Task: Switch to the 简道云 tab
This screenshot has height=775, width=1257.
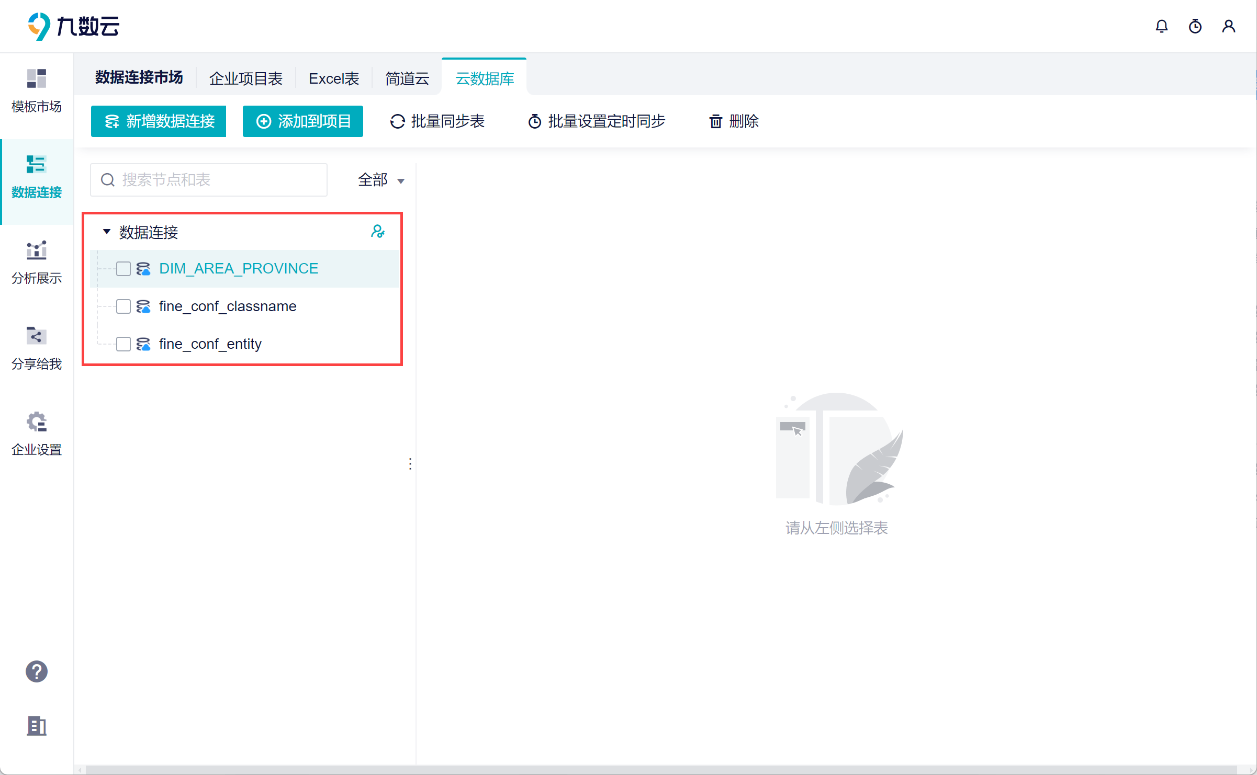Action: coord(407,78)
